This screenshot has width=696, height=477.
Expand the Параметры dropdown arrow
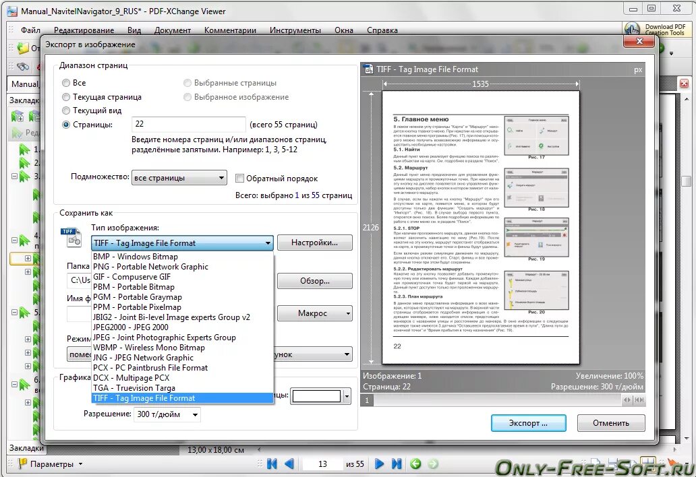click(80, 464)
